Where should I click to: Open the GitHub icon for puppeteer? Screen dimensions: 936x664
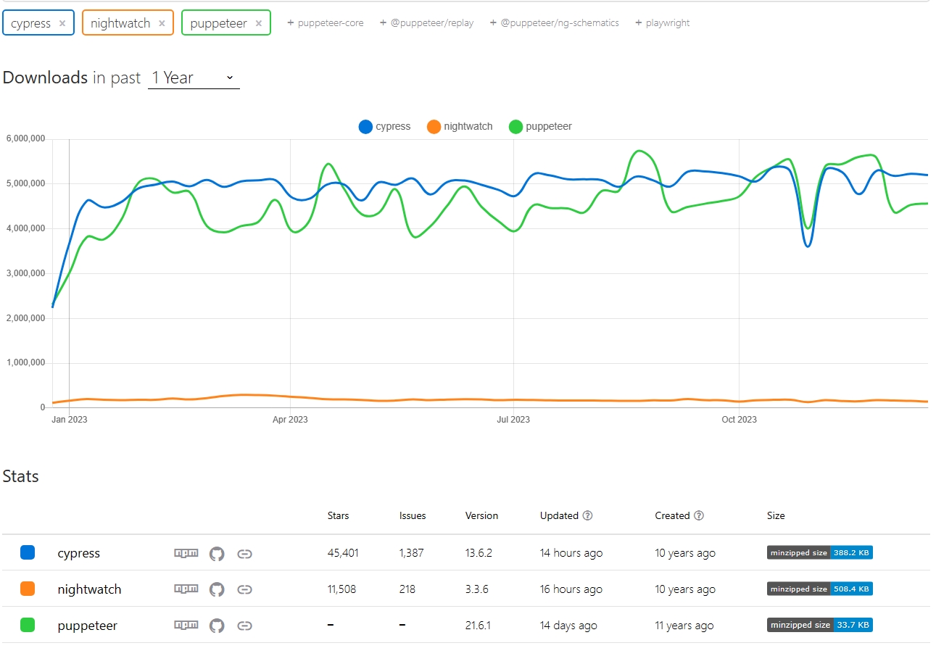coord(217,626)
